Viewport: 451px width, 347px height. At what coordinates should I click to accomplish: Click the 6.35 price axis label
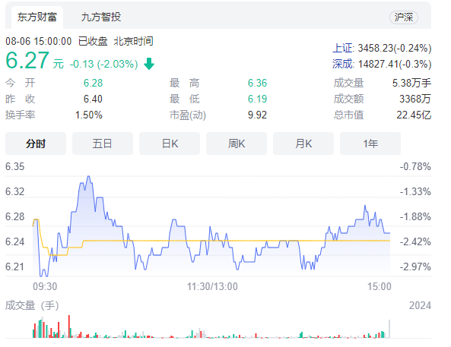pos(15,166)
